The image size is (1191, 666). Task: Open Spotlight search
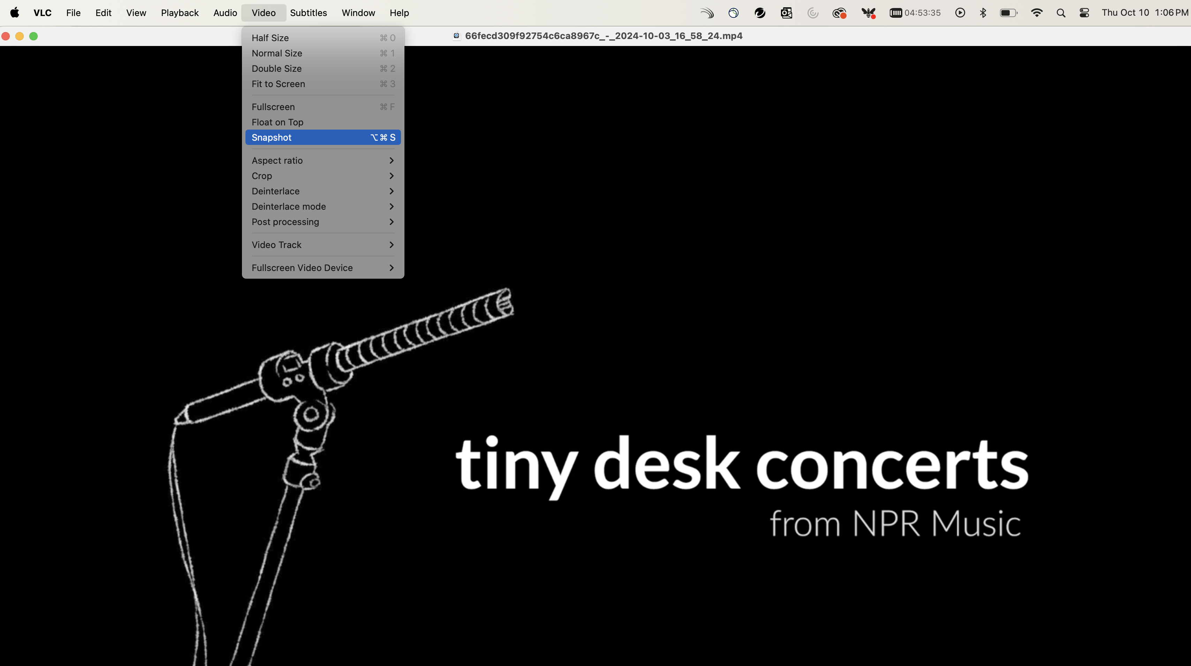pos(1061,13)
